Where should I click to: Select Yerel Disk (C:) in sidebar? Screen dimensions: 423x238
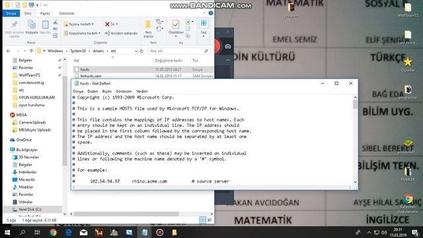tap(30, 210)
